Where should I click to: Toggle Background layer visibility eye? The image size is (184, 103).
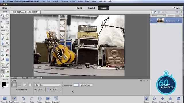tap(152, 21)
